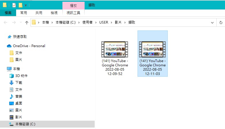Expand the chevron after 本機磁碟 (C:) in the path
Viewport: 225px width, 129px height.
point(79,22)
